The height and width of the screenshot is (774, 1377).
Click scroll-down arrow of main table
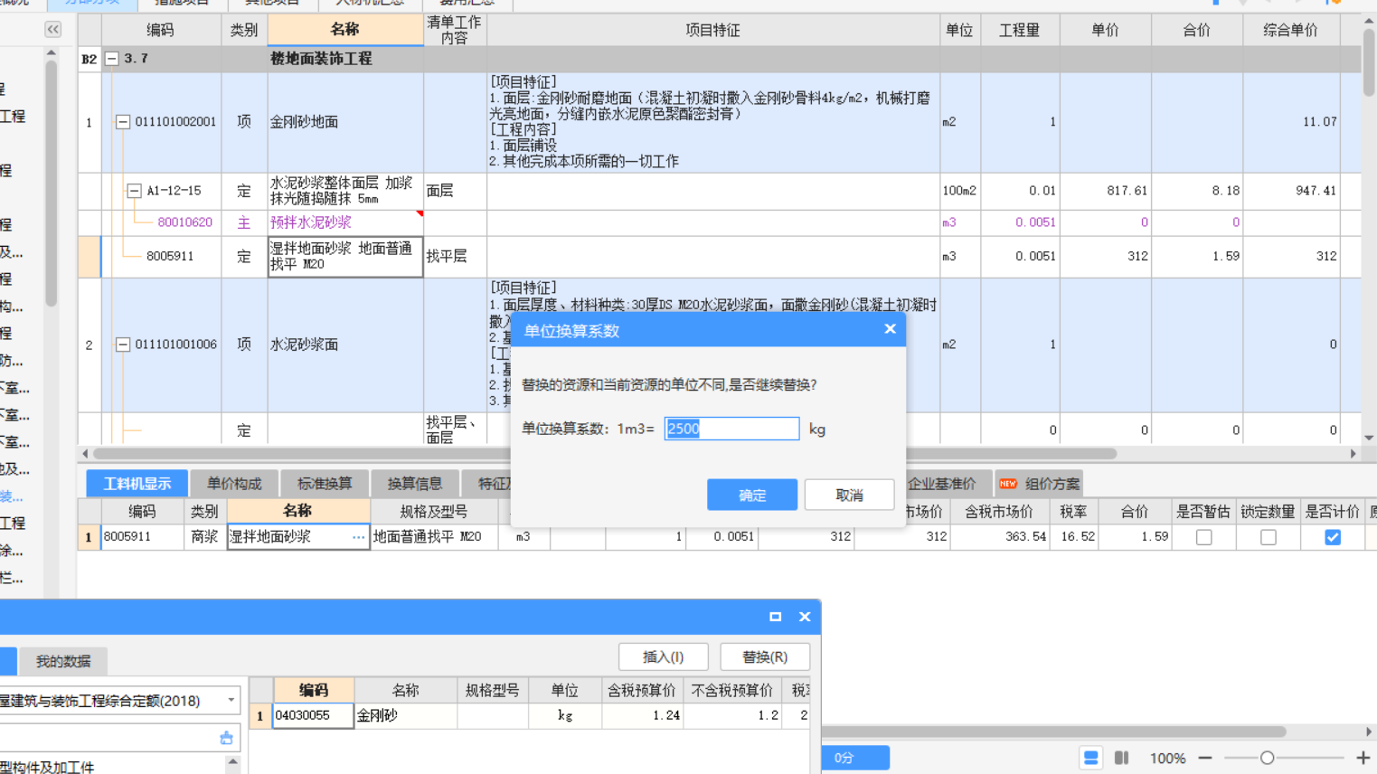click(x=1369, y=439)
